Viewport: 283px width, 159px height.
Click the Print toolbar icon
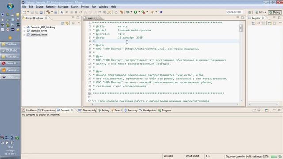coord(41,12)
